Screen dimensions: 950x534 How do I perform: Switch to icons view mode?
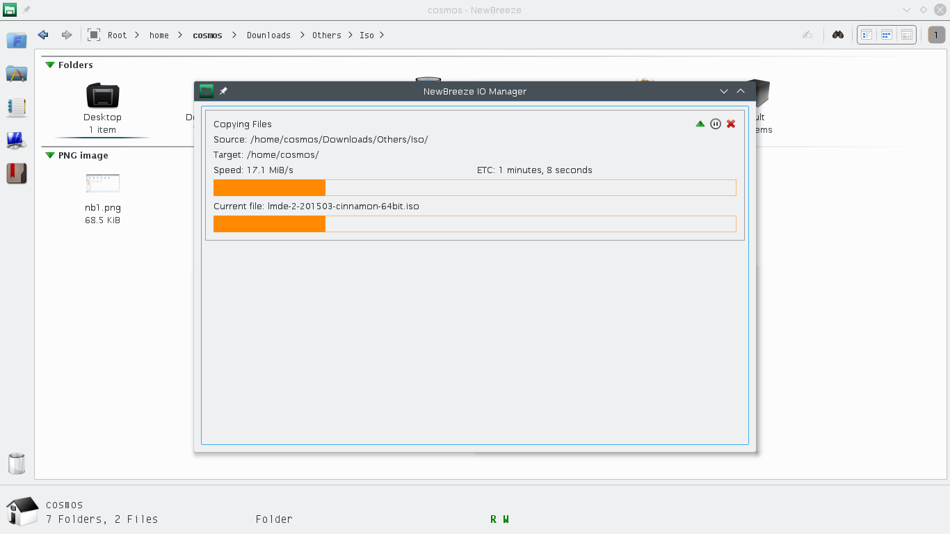click(x=887, y=35)
